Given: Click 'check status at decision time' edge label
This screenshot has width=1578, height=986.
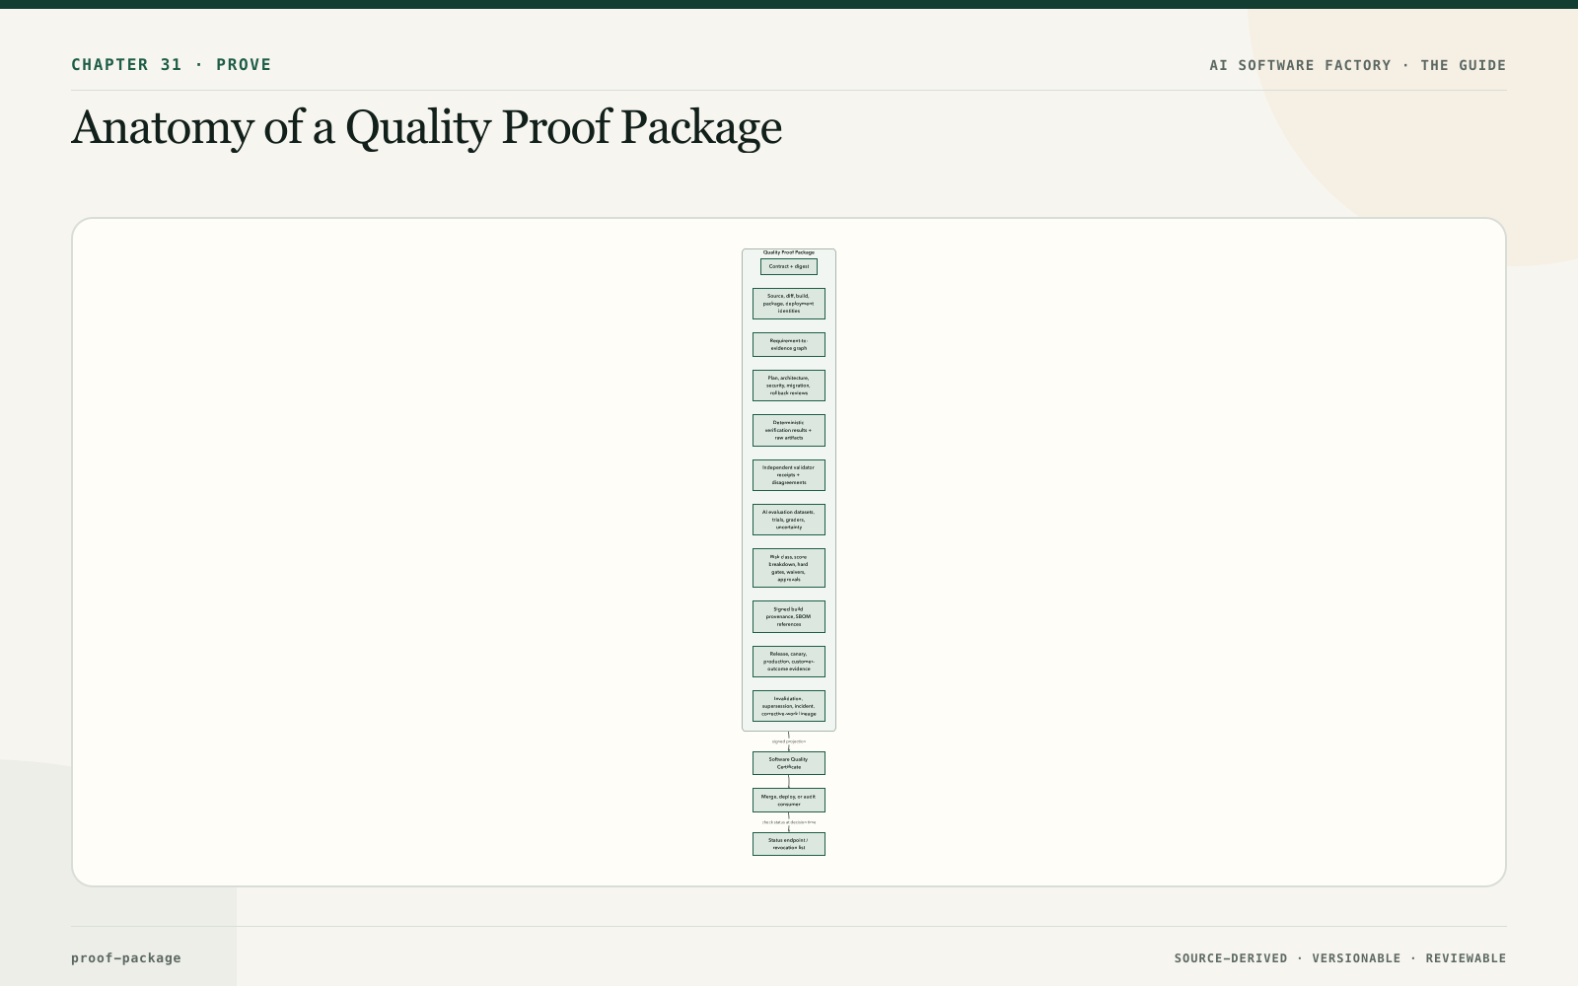Looking at the screenshot, I should pyautogui.click(x=789, y=822).
